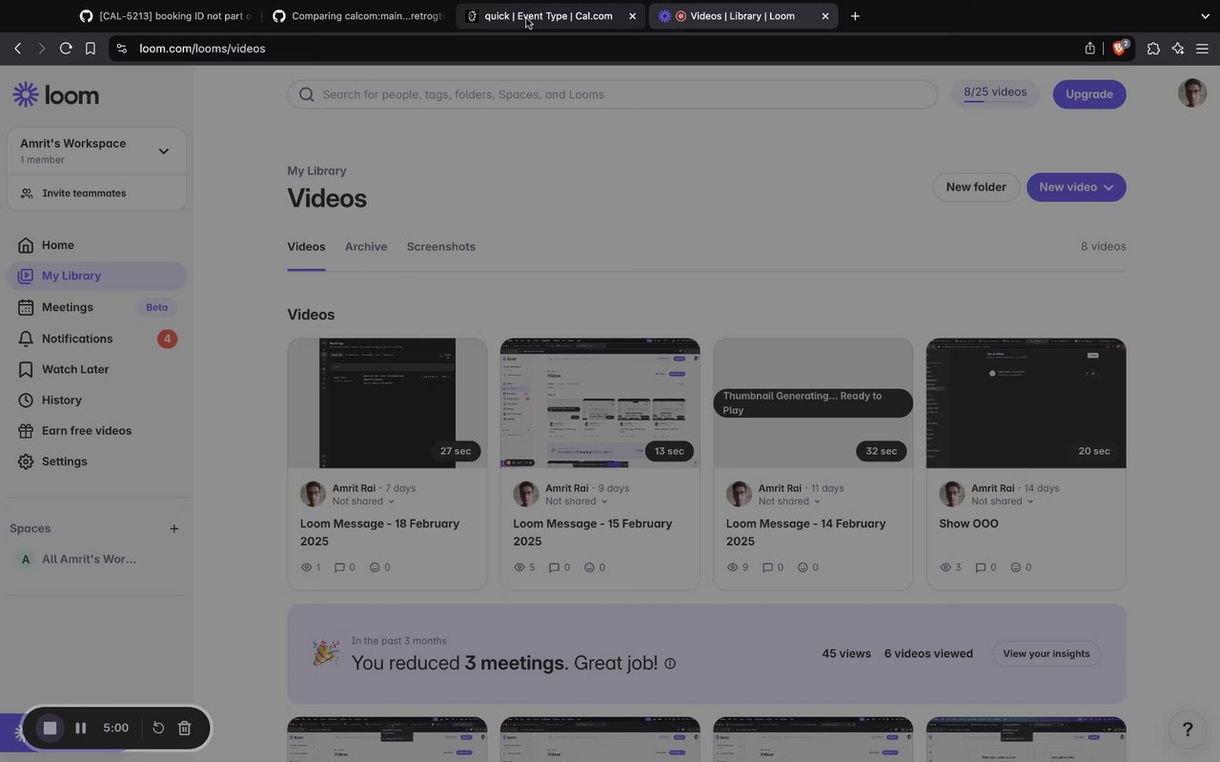Open Brave Shields icon

click(x=1121, y=48)
